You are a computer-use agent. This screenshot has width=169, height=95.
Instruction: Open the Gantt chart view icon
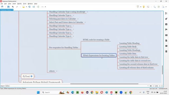(148, 7)
